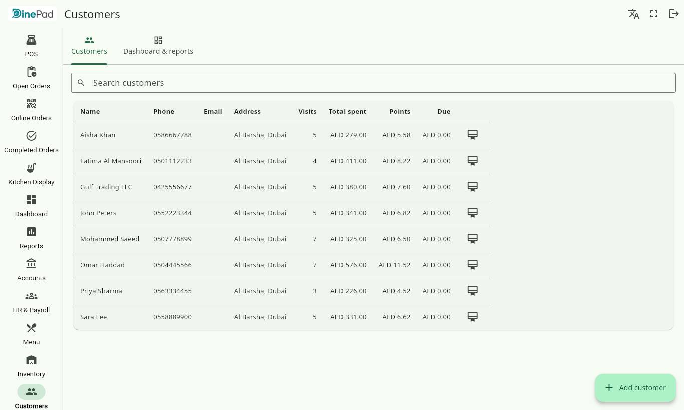Click register icon for Mohammed Saeed
This screenshot has height=410, width=684.
(472, 239)
